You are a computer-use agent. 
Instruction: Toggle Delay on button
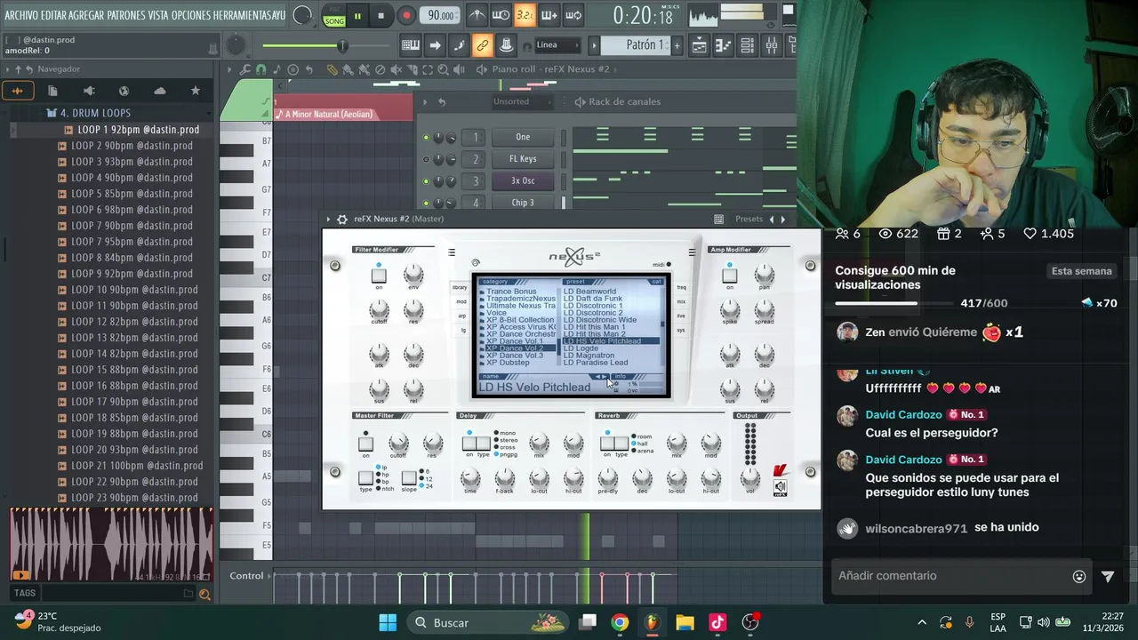click(x=469, y=443)
